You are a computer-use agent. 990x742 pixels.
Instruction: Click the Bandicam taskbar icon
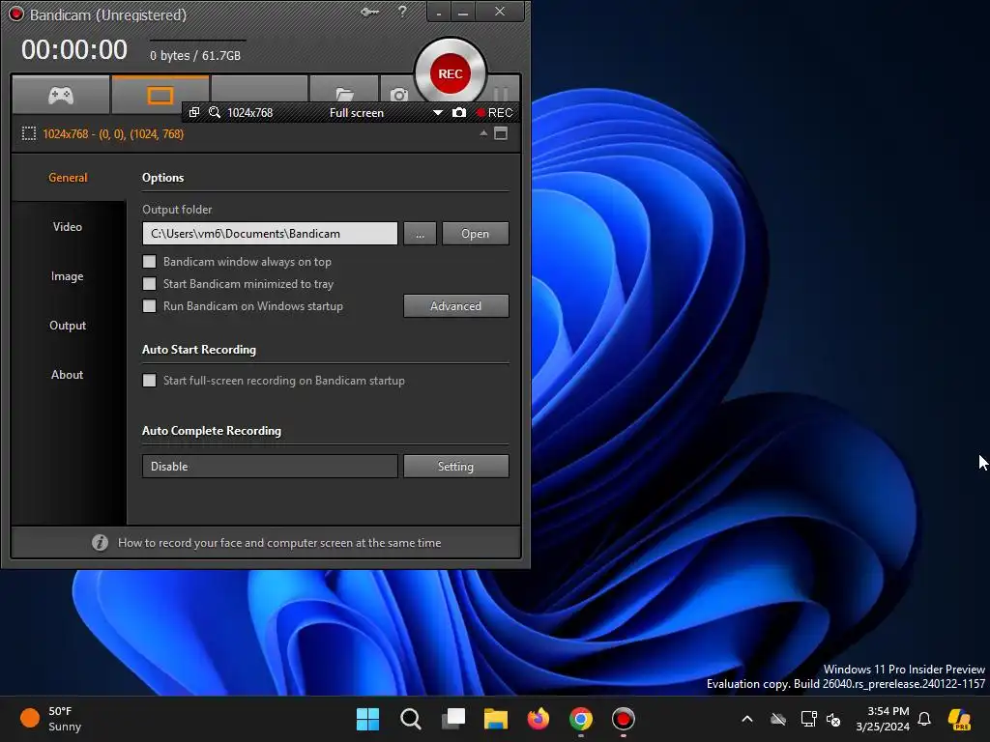pos(624,719)
